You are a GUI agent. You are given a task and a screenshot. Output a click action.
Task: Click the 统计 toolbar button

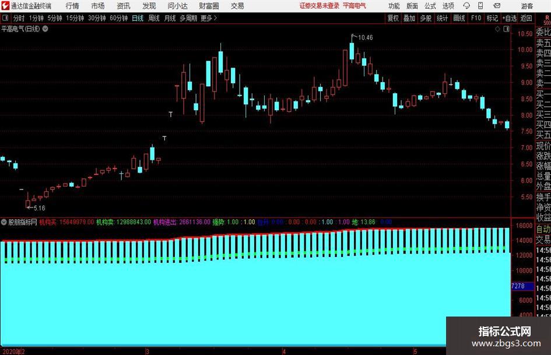(442, 18)
